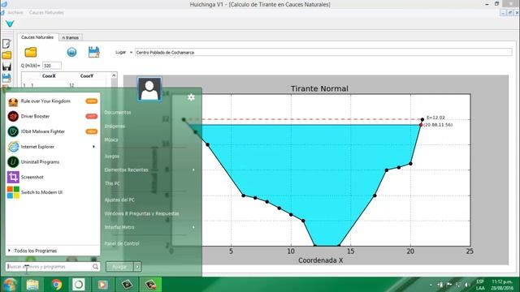This screenshot has height=292, width=520.
Task: Expand Elementos Recientes submenu arrow
Action: click(193, 170)
